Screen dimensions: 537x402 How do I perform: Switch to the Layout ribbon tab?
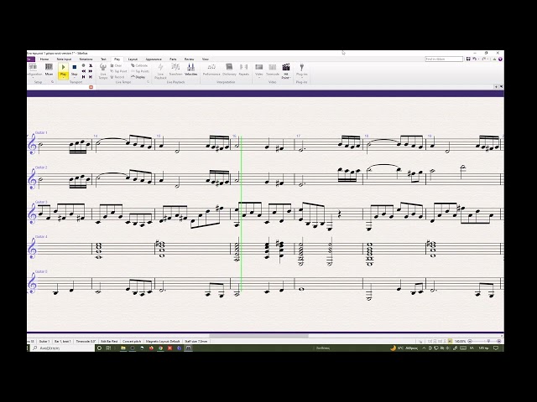(x=133, y=59)
